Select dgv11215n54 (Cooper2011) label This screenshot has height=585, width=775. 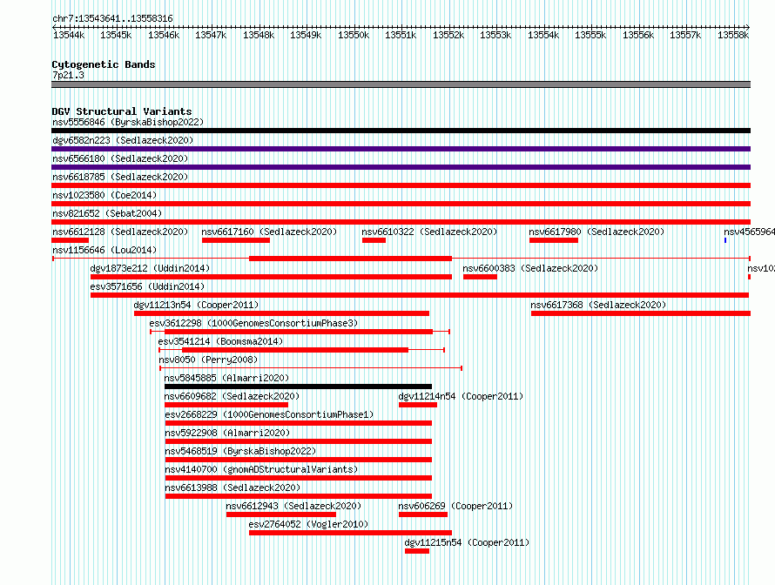pos(467,542)
